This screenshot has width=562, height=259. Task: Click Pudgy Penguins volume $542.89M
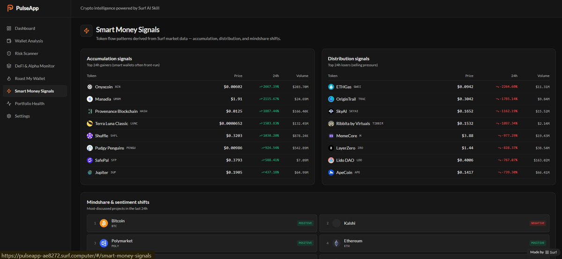click(300, 148)
